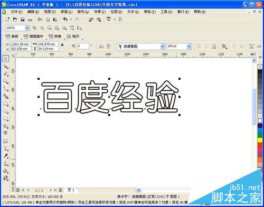Create a new document
This screenshot has height=207, width=264.
7,20
